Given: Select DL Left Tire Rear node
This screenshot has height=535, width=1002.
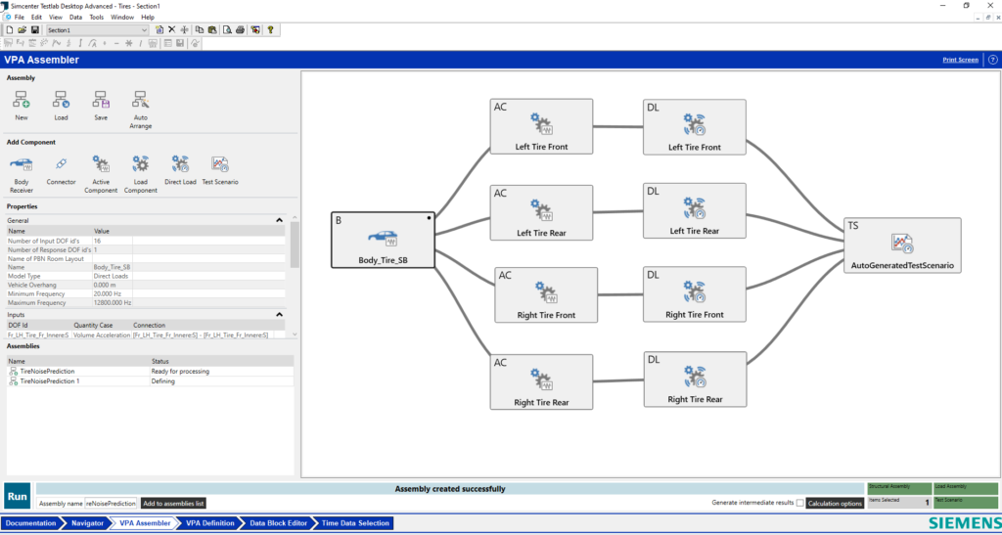Looking at the screenshot, I should click(695, 210).
